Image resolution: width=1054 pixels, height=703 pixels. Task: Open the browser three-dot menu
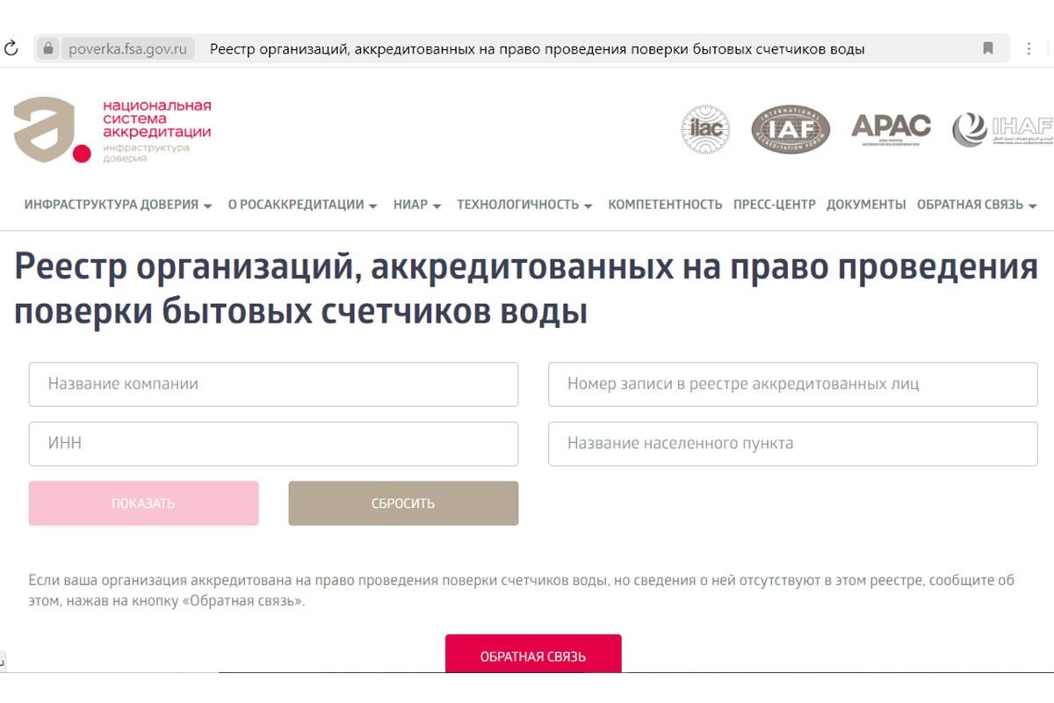[x=1028, y=49]
